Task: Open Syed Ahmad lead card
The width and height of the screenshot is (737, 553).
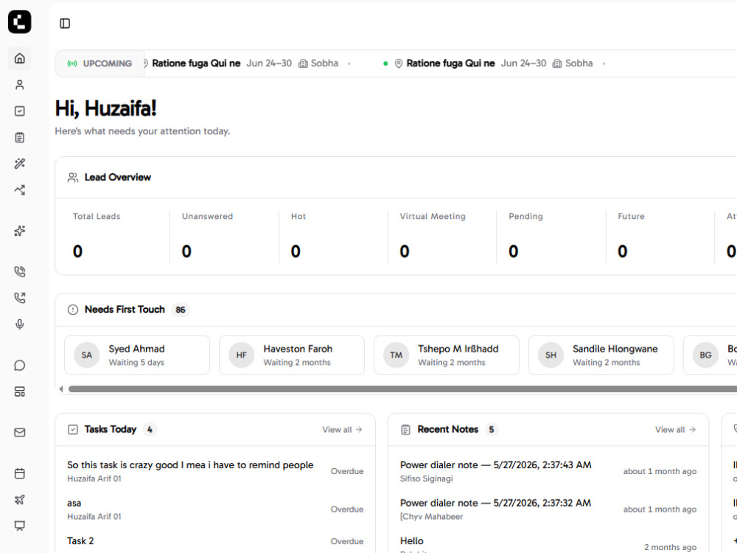Action: (137, 355)
